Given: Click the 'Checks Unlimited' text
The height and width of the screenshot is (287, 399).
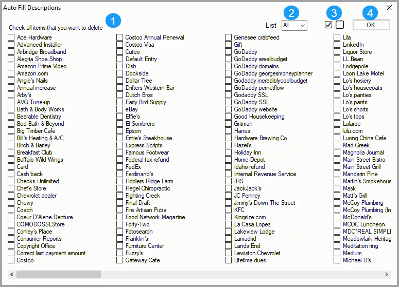Looking at the screenshot, I should pyautogui.click(x=38, y=181).
